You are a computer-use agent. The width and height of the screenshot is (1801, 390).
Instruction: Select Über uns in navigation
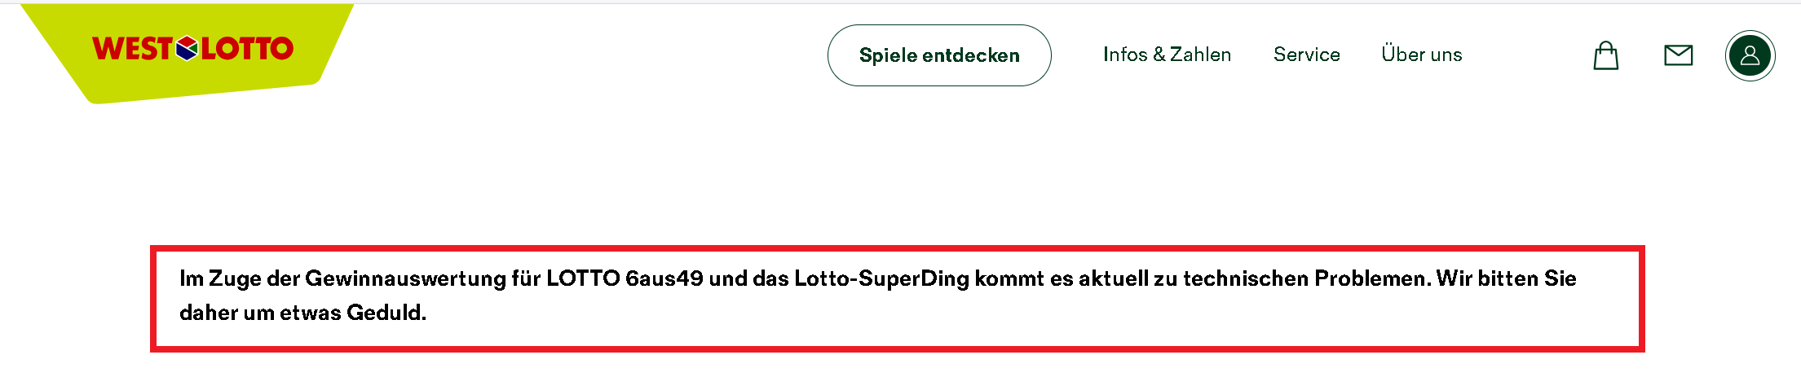click(x=1421, y=55)
